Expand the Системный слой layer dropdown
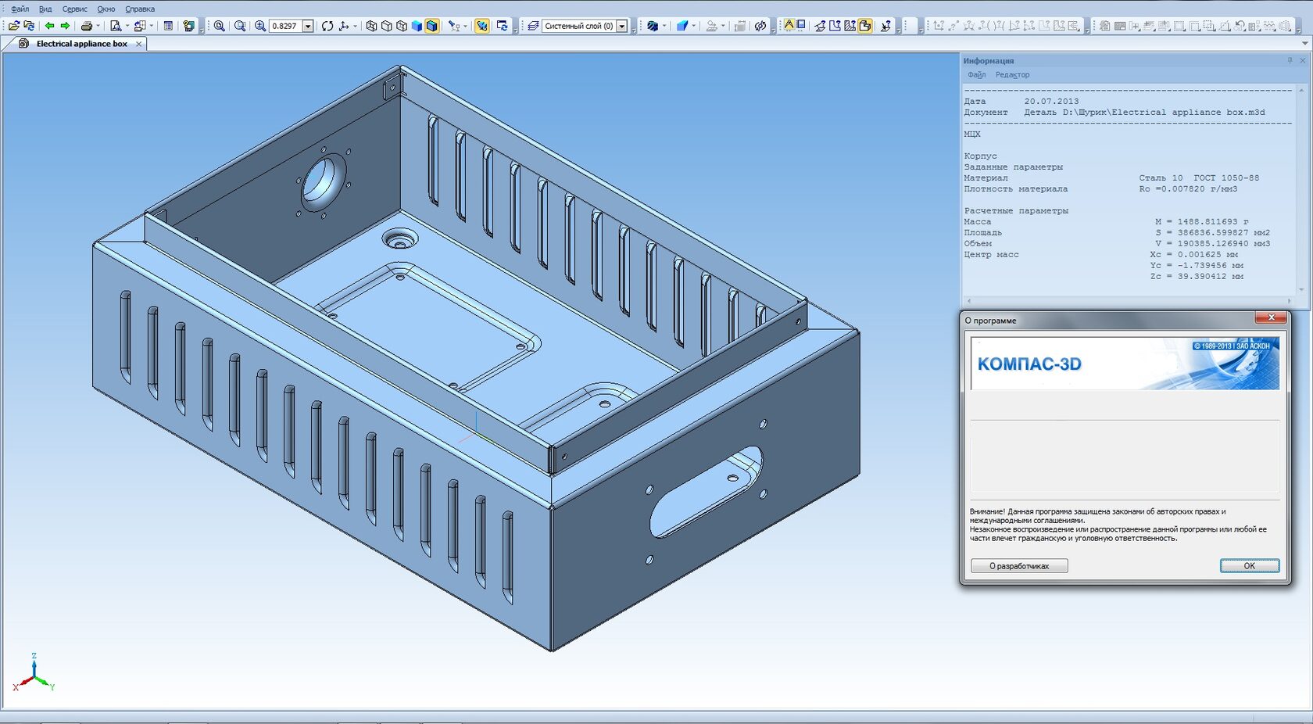 coord(622,26)
